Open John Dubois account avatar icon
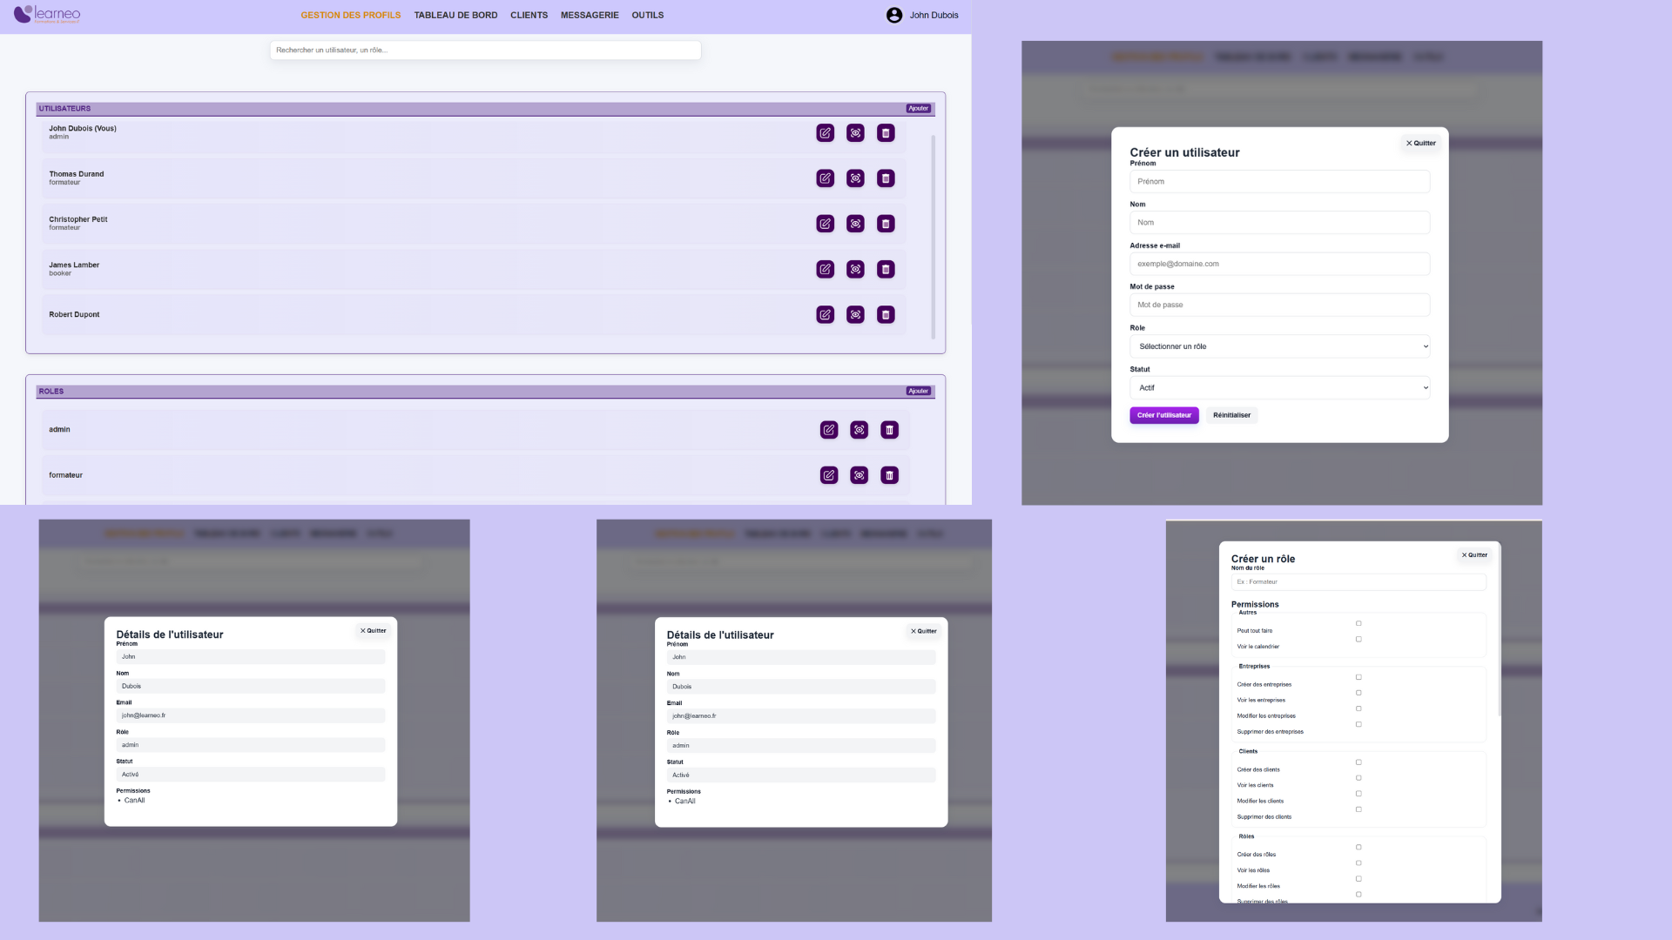The width and height of the screenshot is (1672, 940). [x=894, y=15]
